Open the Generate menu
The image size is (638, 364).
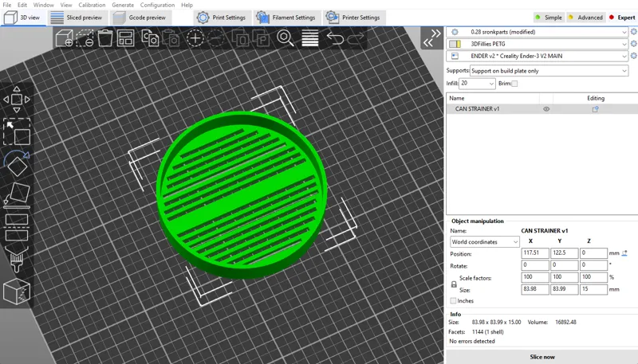tap(123, 5)
